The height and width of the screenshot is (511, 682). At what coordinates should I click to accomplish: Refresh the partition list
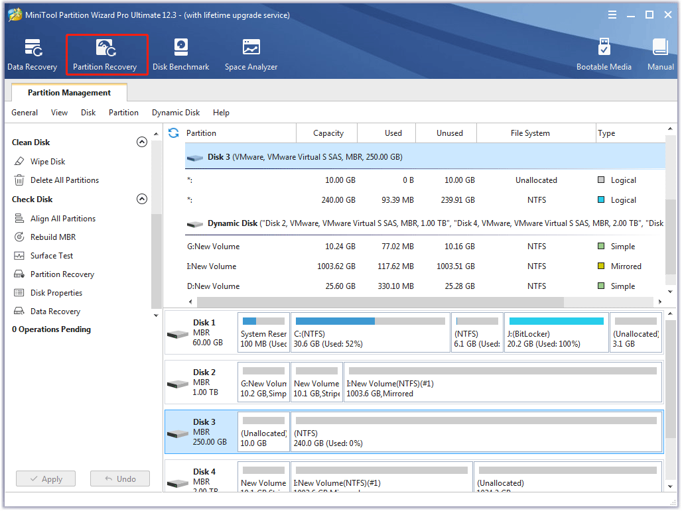[x=172, y=133]
